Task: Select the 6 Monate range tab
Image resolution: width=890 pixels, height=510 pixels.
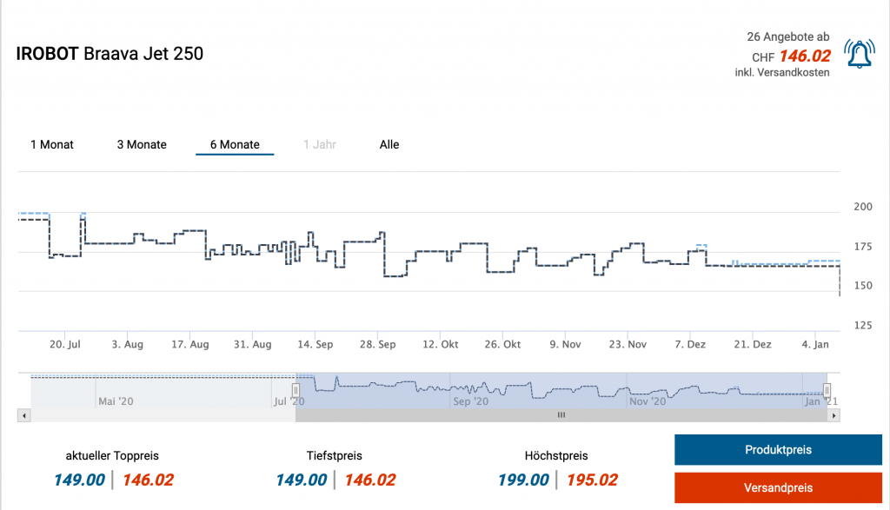Action: click(x=235, y=144)
